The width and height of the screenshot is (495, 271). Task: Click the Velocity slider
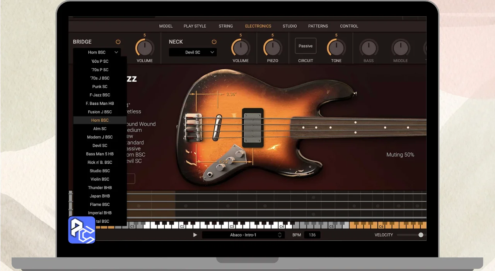pyautogui.click(x=410, y=235)
